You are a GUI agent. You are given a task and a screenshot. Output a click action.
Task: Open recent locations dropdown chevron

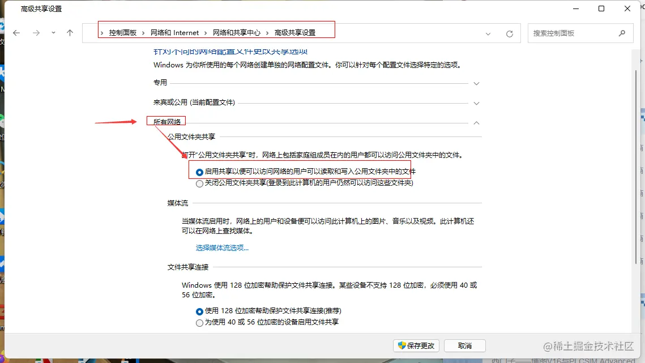[x=53, y=32]
